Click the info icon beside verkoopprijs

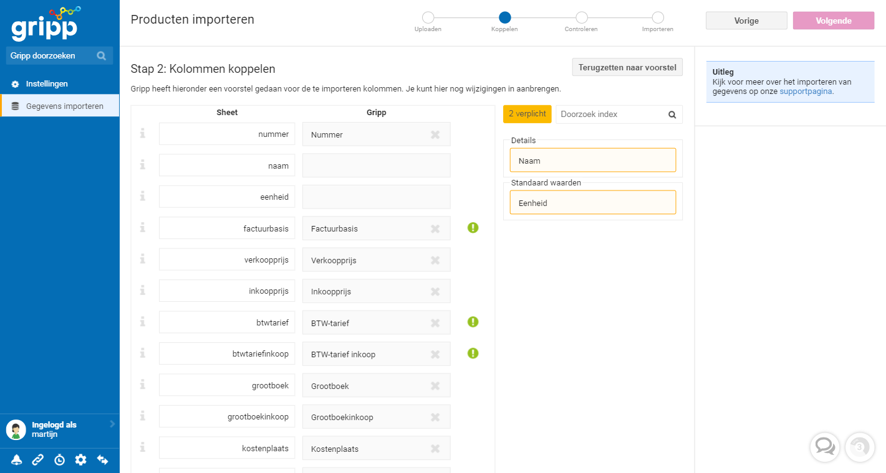pyautogui.click(x=143, y=259)
